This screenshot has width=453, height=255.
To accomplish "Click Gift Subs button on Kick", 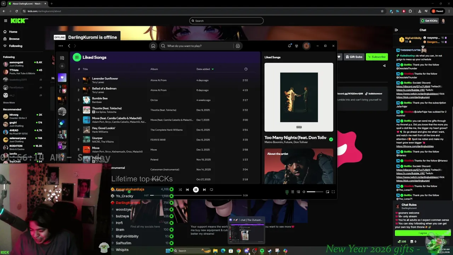I will 354,57.
